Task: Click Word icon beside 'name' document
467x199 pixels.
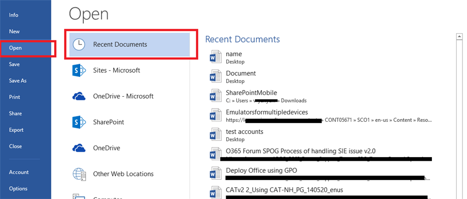Action: click(216, 57)
